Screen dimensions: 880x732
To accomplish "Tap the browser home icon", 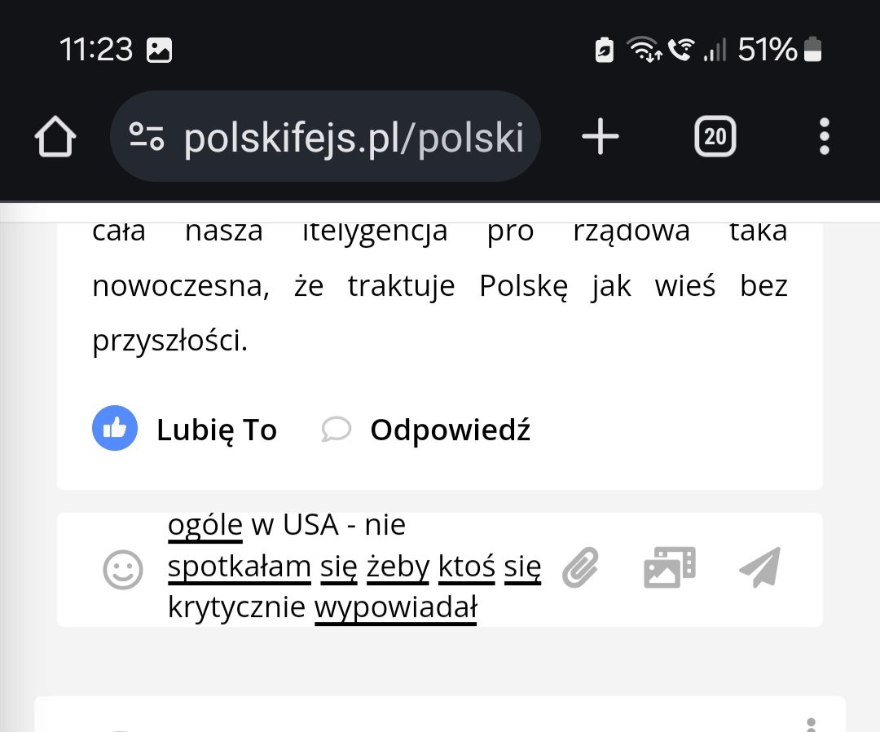I will click(55, 137).
